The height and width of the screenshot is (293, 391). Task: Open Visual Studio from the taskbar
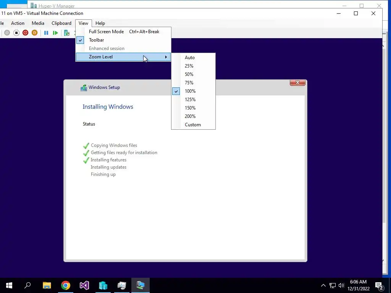coord(84,285)
